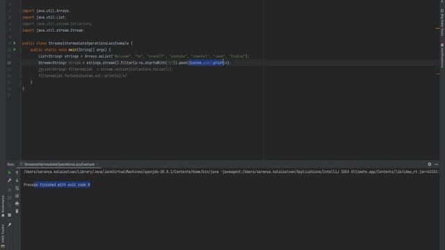
Task: Click the Run tool window label
Action: click(11, 165)
